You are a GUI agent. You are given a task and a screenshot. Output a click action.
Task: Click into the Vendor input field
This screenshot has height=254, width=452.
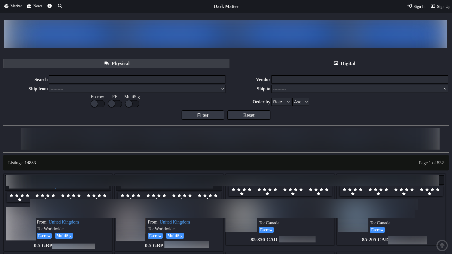click(x=359, y=80)
